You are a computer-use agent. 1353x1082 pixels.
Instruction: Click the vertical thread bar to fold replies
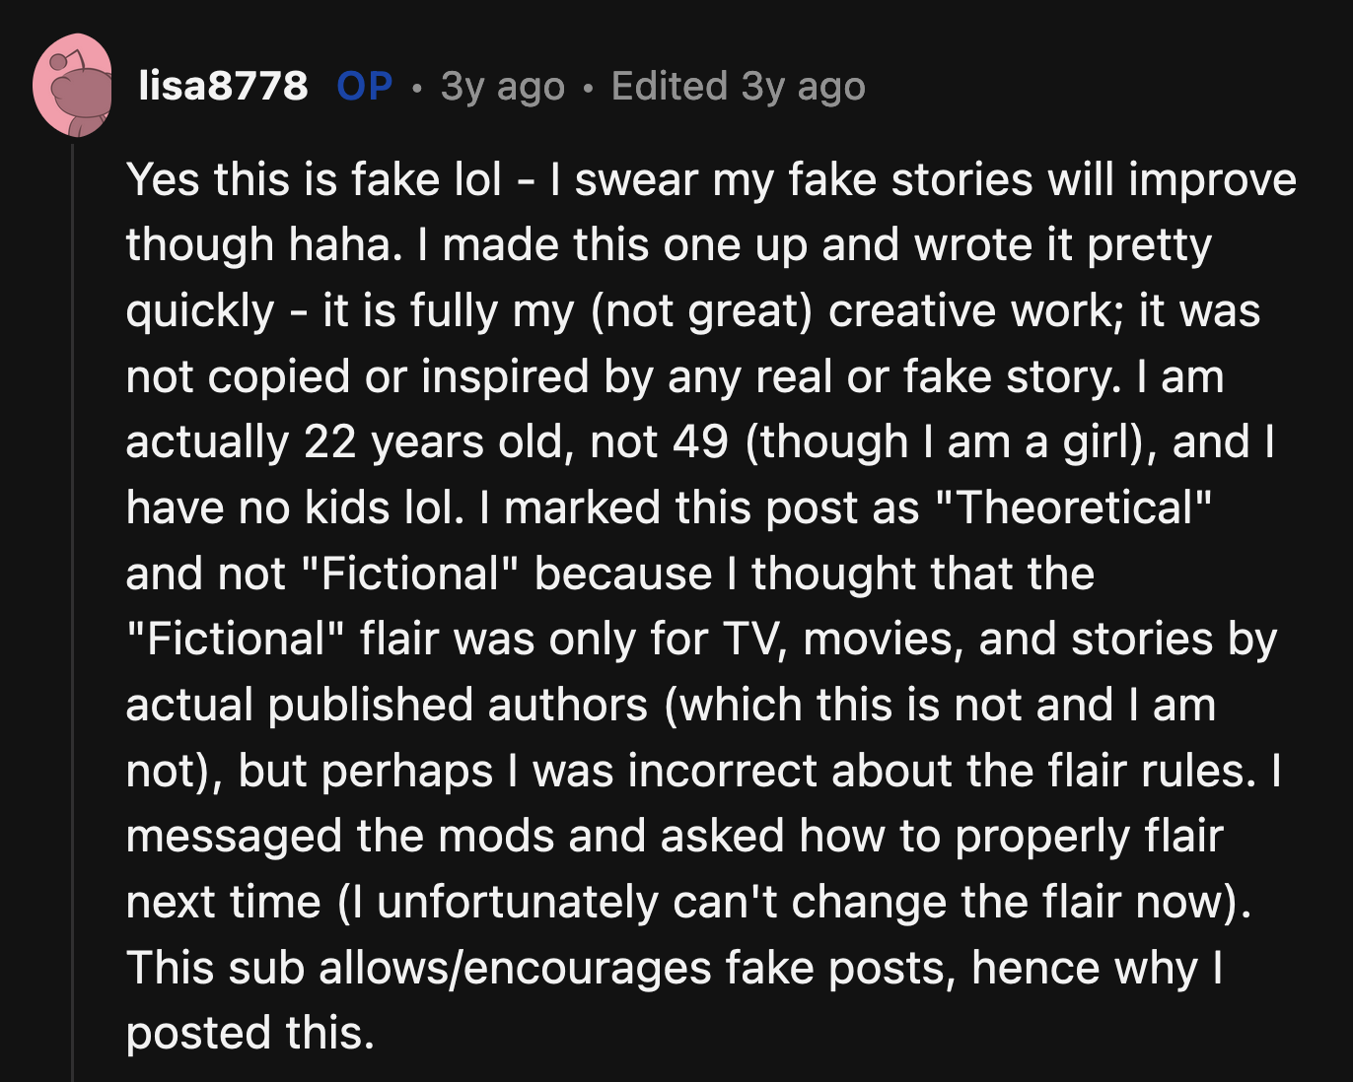click(x=76, y=591)
